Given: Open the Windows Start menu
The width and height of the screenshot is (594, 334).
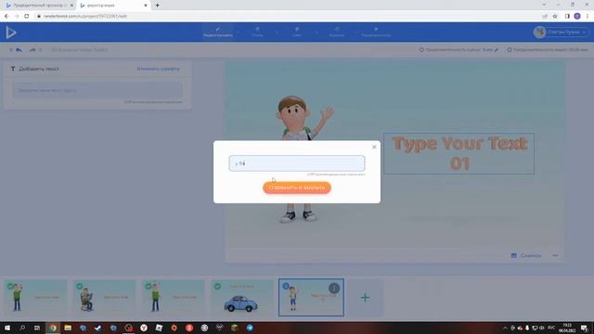Looking at the screenshot, I should click(7, 328).
